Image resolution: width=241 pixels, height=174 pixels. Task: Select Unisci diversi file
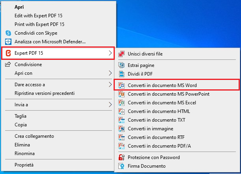point(177,54)
